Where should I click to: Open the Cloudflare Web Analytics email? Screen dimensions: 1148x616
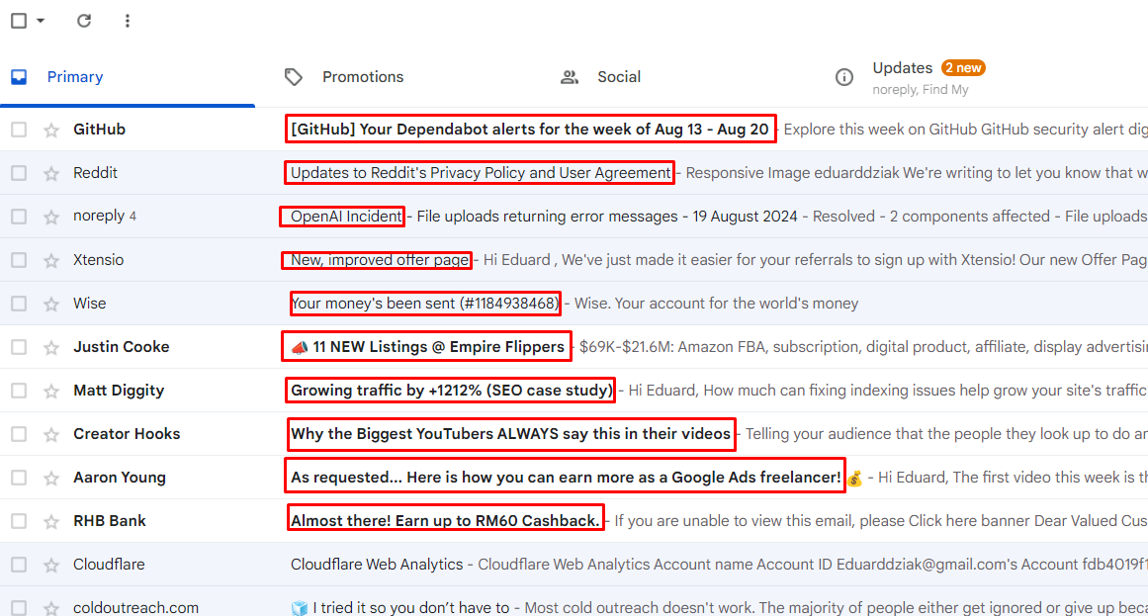click(x=377, y=565)
